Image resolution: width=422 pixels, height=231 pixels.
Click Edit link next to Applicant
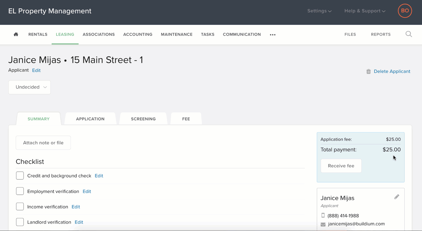36,71
